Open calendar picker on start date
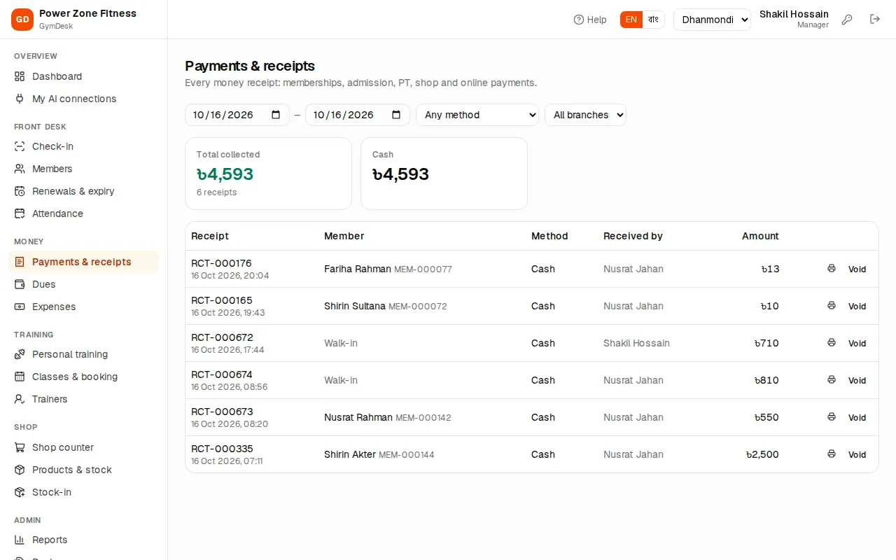896x560 pixels. pyautogui.click(x=276, y=115)
